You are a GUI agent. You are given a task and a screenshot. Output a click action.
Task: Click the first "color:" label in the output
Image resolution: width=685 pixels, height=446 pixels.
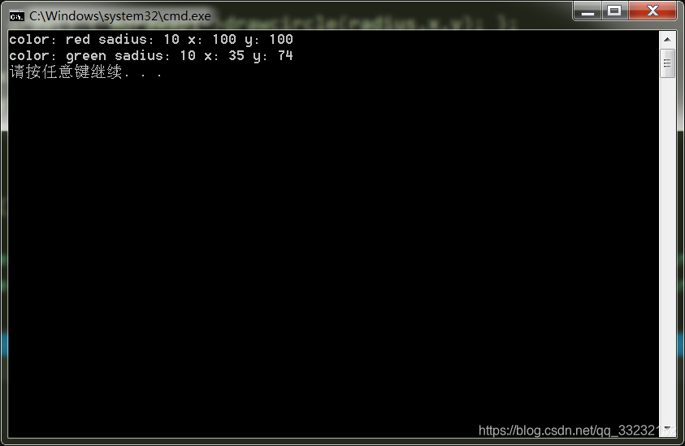[x=33, y=39]
